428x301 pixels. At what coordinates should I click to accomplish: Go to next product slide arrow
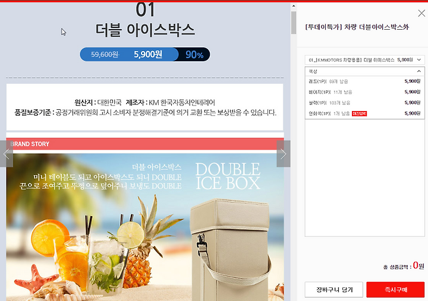(284, 154)
